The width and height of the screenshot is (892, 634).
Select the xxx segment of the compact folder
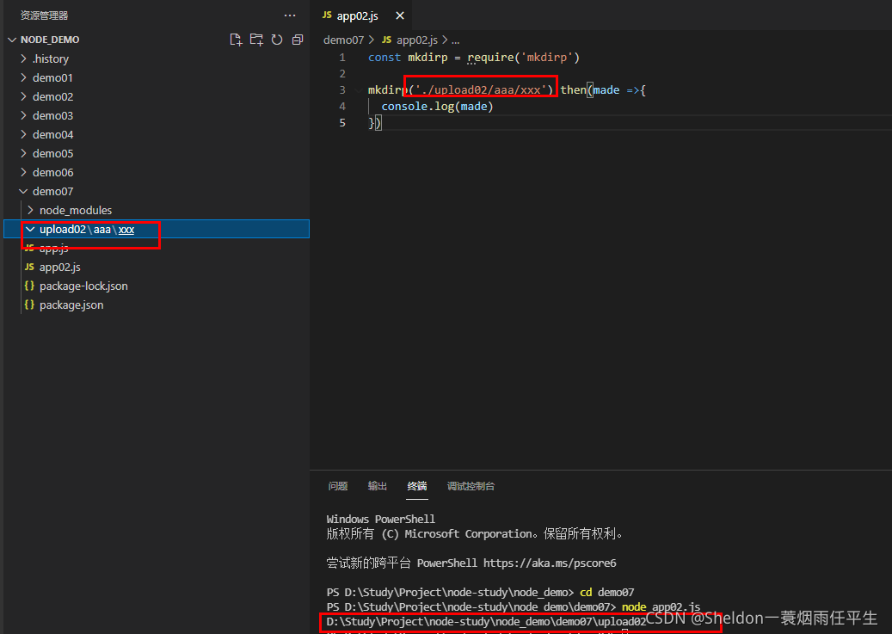point(126,230)
